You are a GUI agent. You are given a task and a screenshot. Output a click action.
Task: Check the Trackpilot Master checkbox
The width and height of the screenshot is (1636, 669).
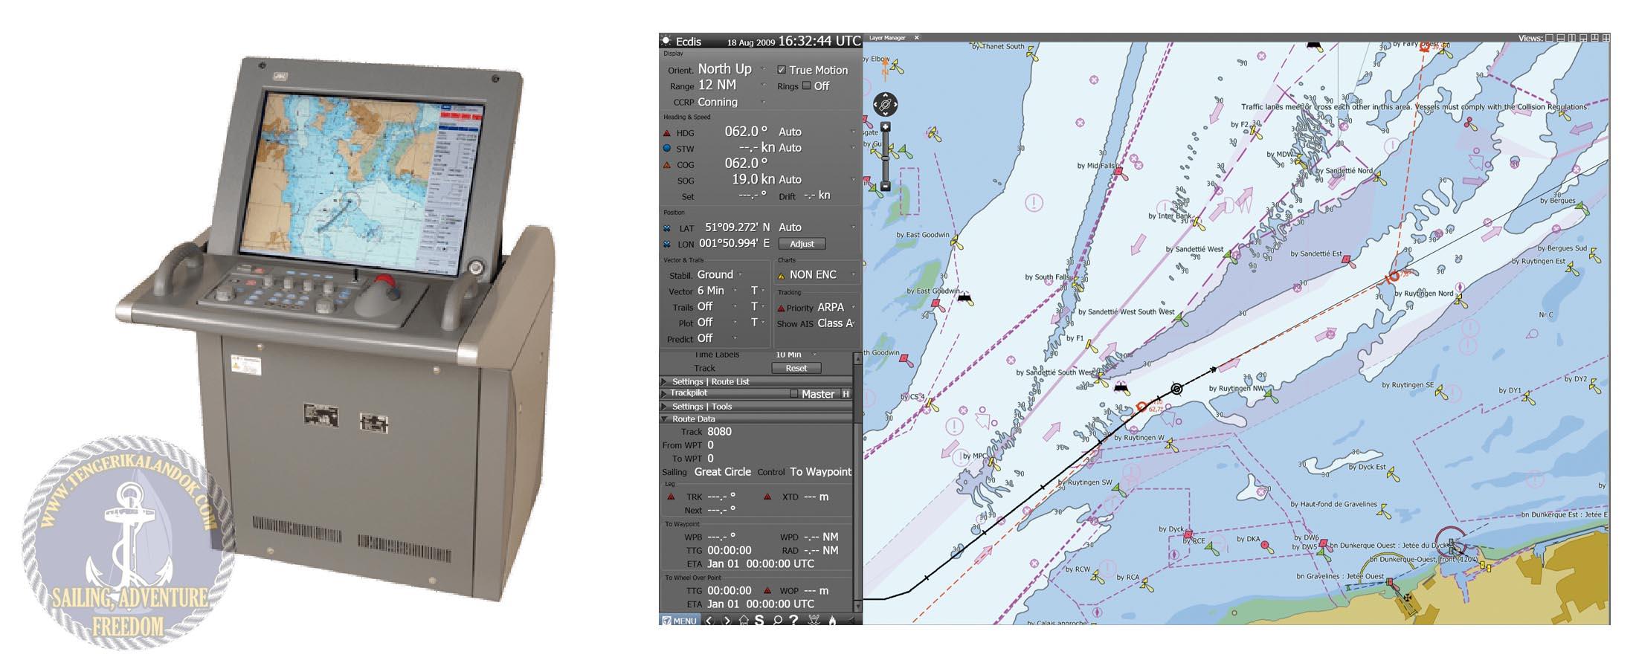[x=793, y=394]
